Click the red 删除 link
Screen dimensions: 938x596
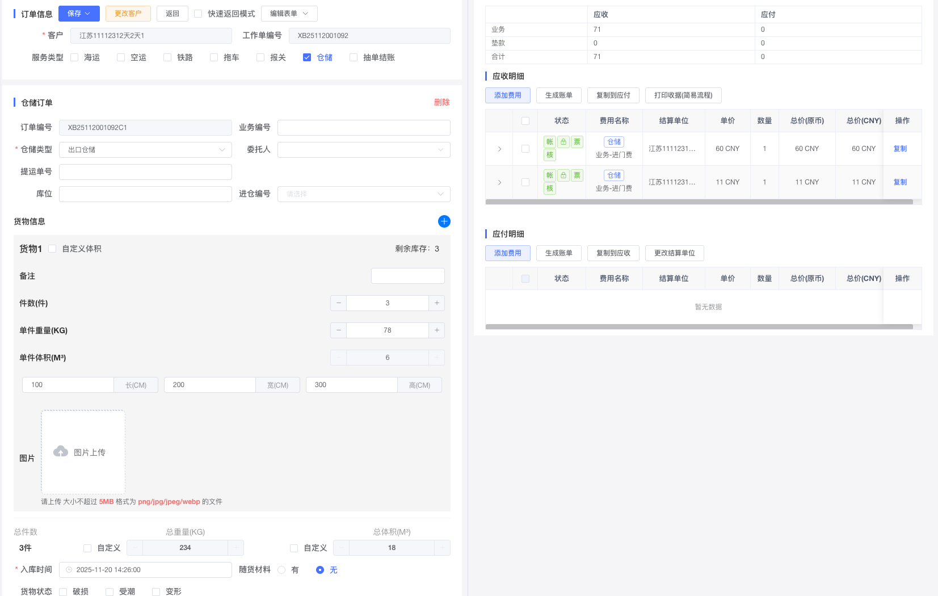click(441, 102)
